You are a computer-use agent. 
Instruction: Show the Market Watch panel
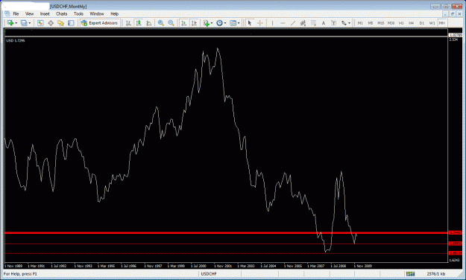click(x=40, y=23)
